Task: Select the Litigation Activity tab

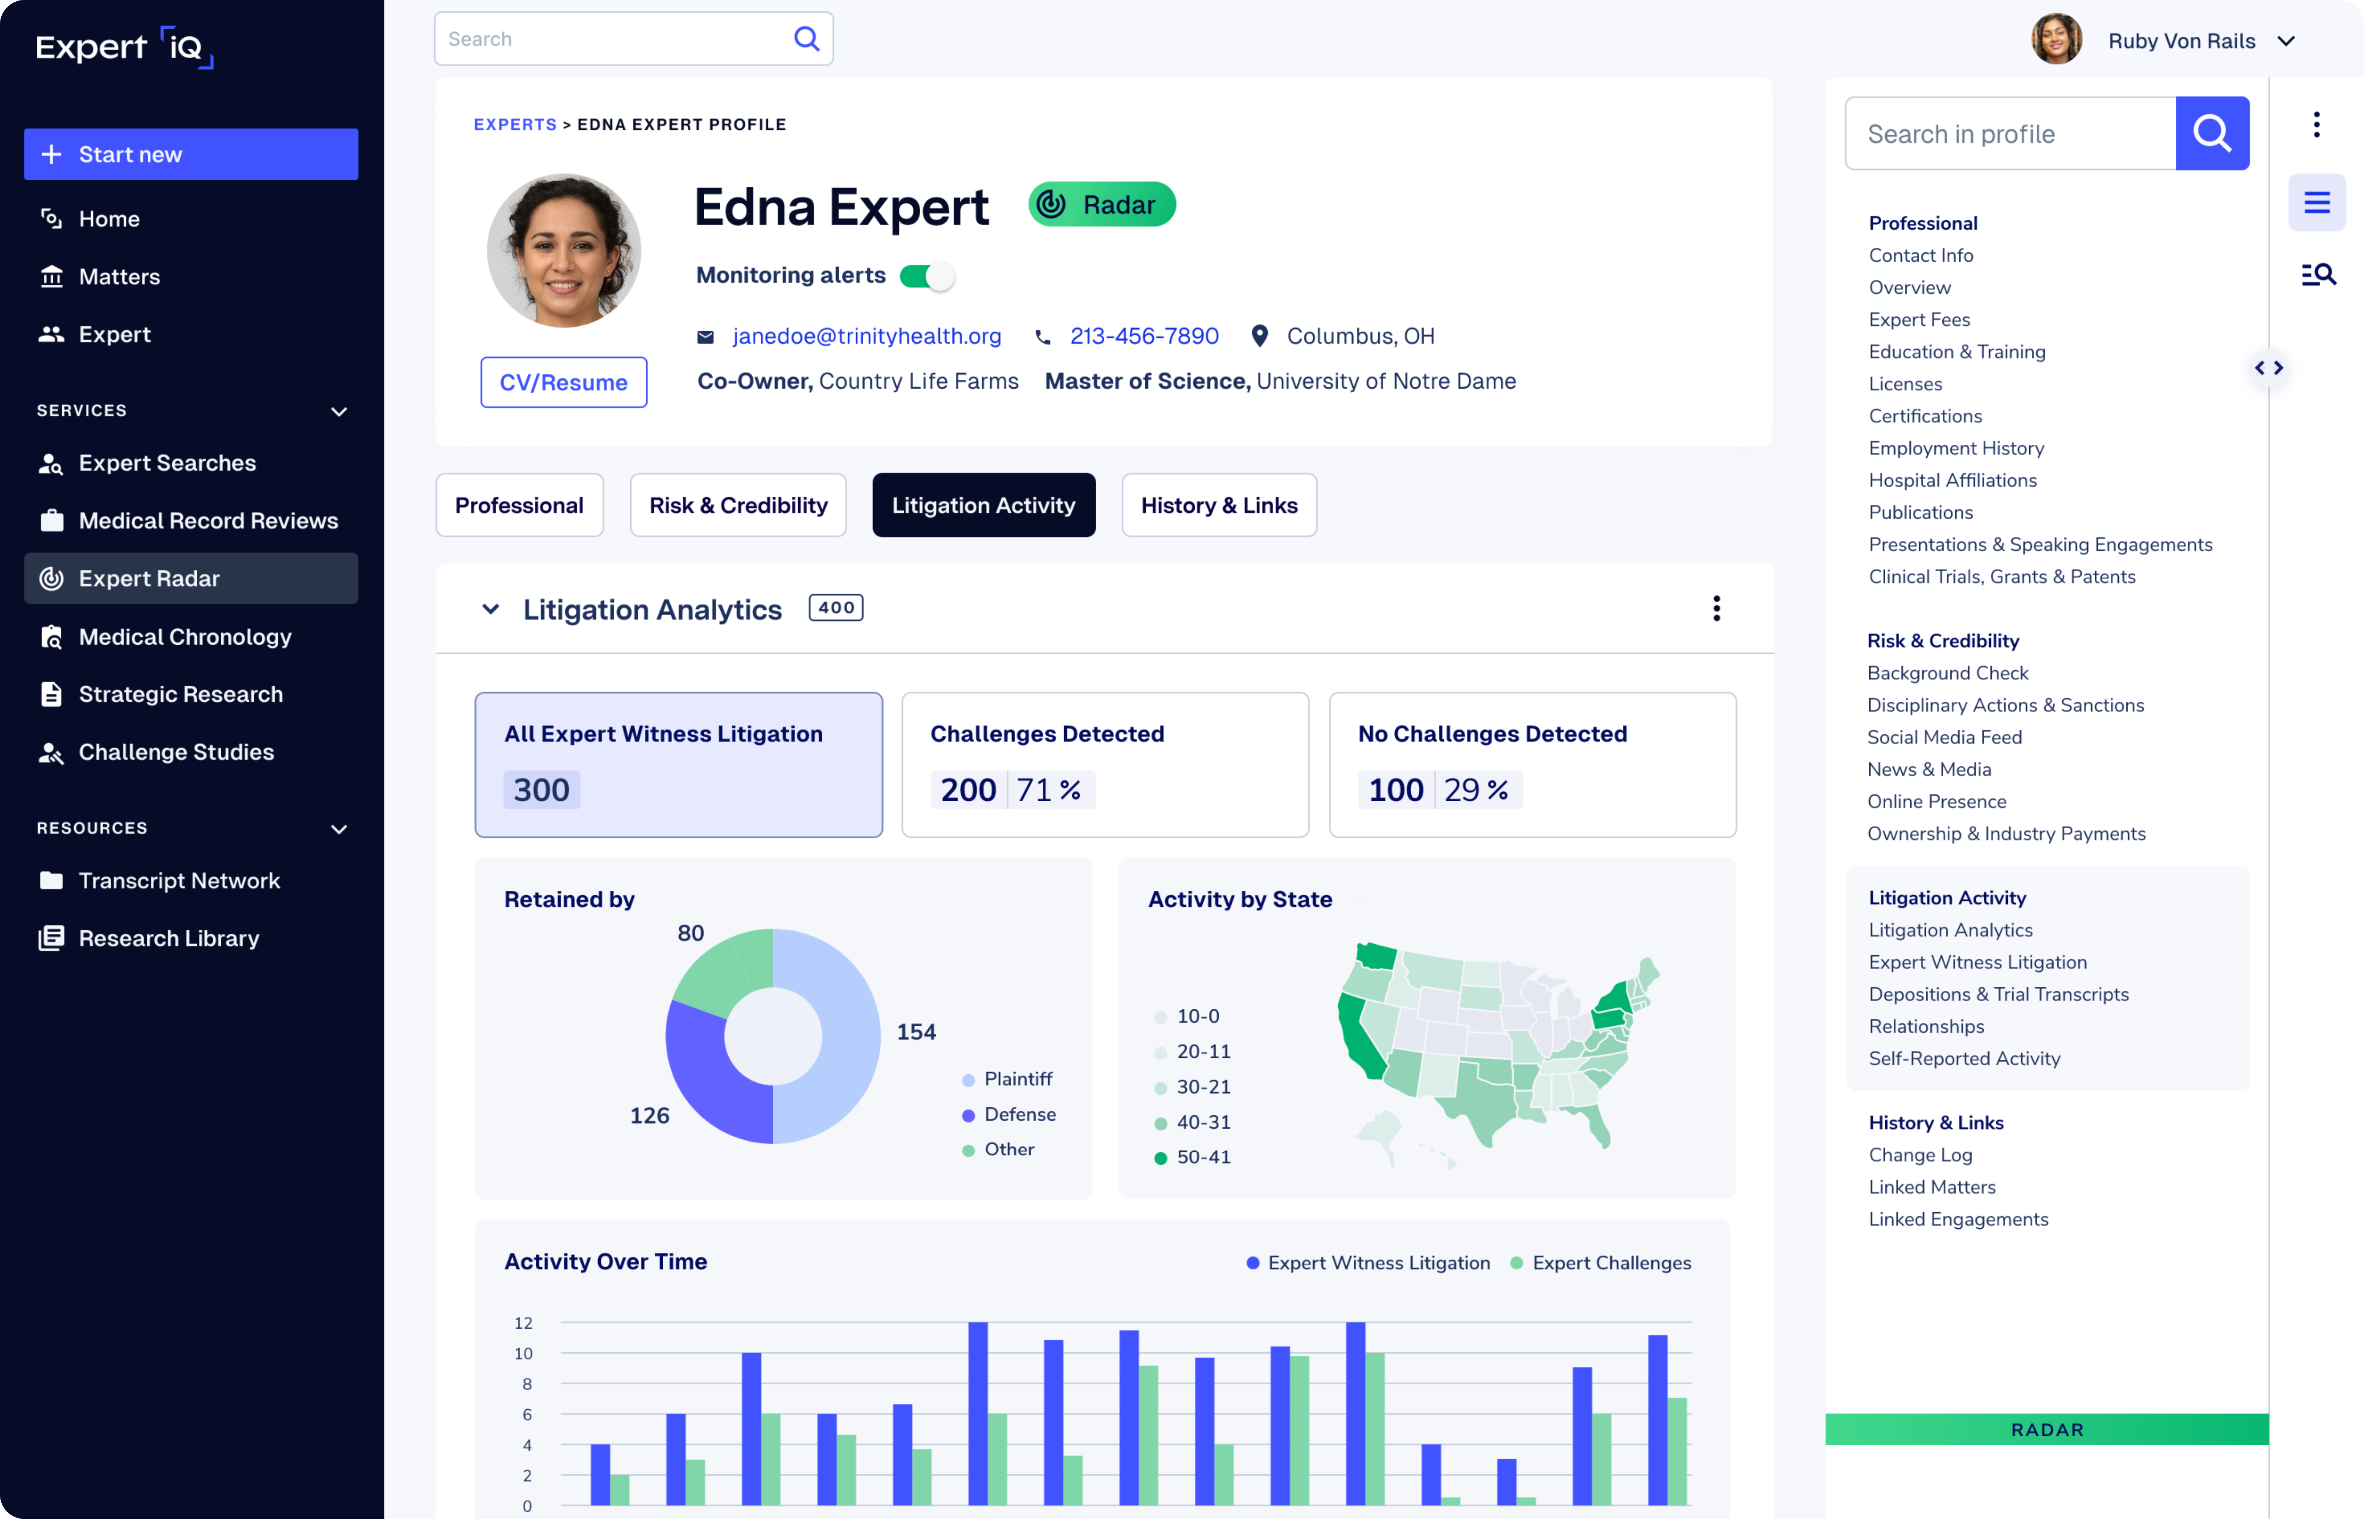Action: point(984,505)
